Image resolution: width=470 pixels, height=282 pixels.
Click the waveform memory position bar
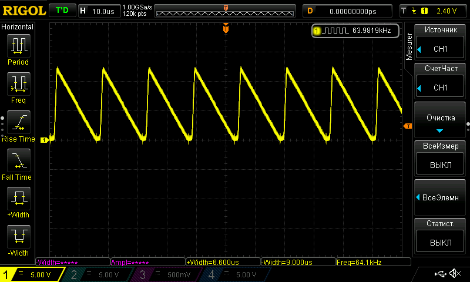tap(226, 11)
